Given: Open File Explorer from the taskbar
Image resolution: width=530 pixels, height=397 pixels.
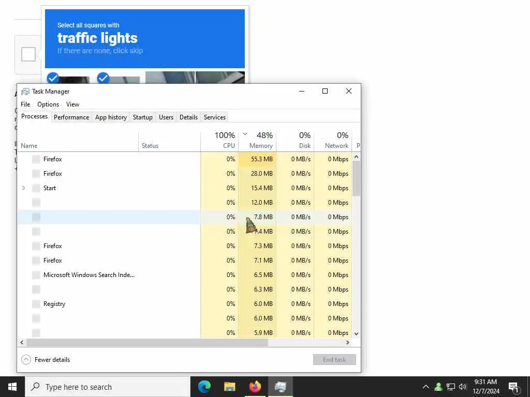Looking at the screenshot, I should coord(229,387).
